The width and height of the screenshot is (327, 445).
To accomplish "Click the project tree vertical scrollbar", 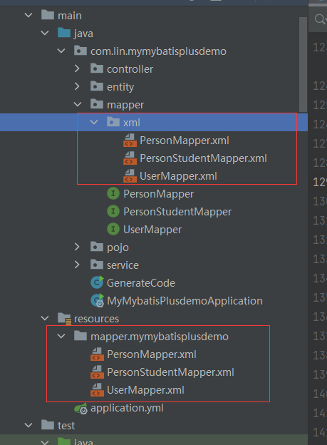I will point(303,64).
